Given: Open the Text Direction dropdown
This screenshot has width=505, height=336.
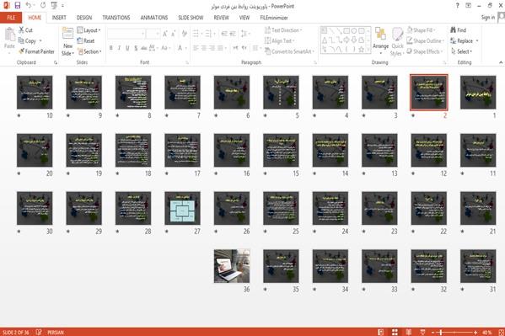Looking at the screenshot, I should [x=283, y=30].
